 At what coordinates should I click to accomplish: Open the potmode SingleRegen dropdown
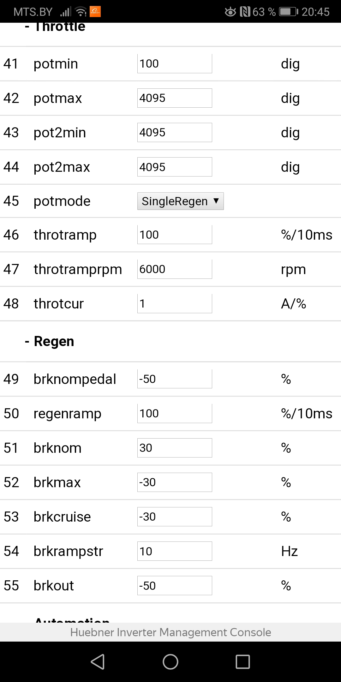180,201
